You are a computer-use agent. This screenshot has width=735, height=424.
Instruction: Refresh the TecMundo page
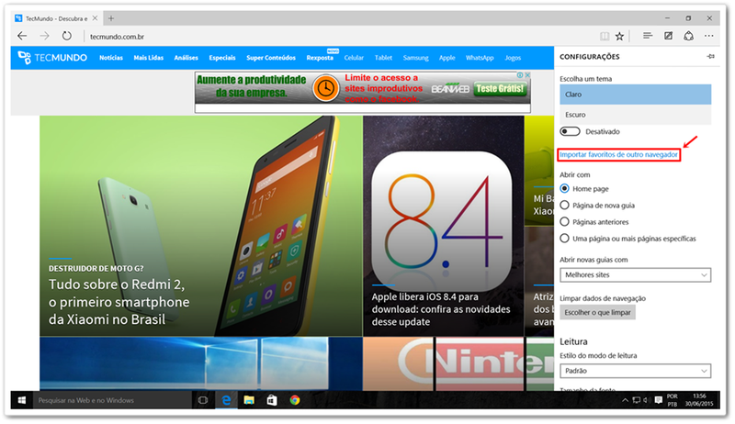67,36
